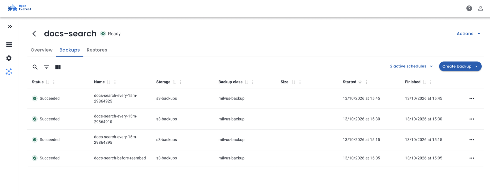
Task: Sort by Finished column
Action: [424, 82]
